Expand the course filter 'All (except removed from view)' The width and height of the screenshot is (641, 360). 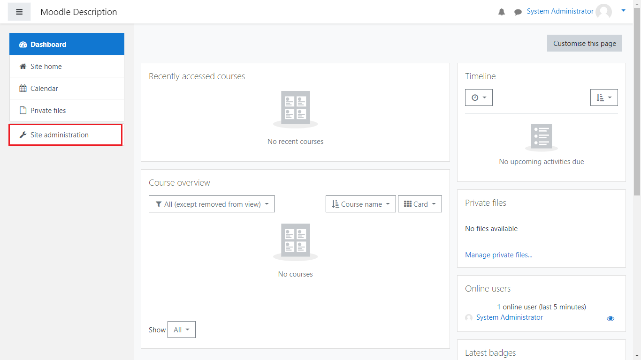212,204
